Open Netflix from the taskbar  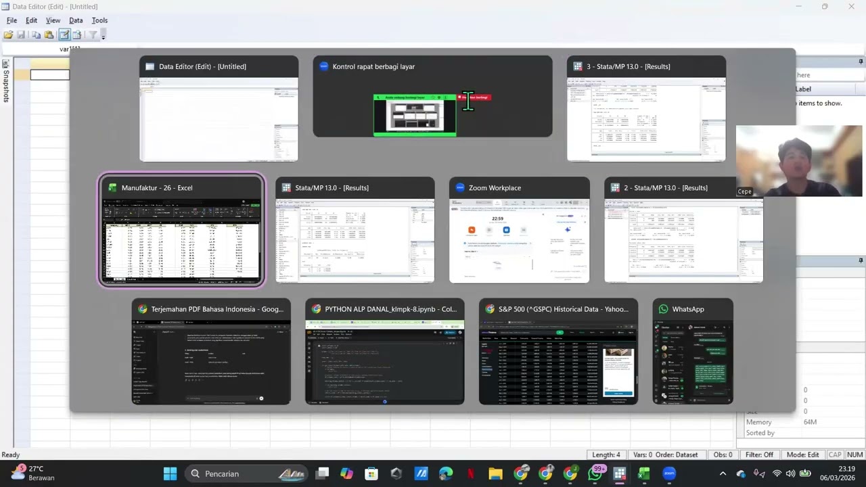pyautogui.click(x=471, y=473)
